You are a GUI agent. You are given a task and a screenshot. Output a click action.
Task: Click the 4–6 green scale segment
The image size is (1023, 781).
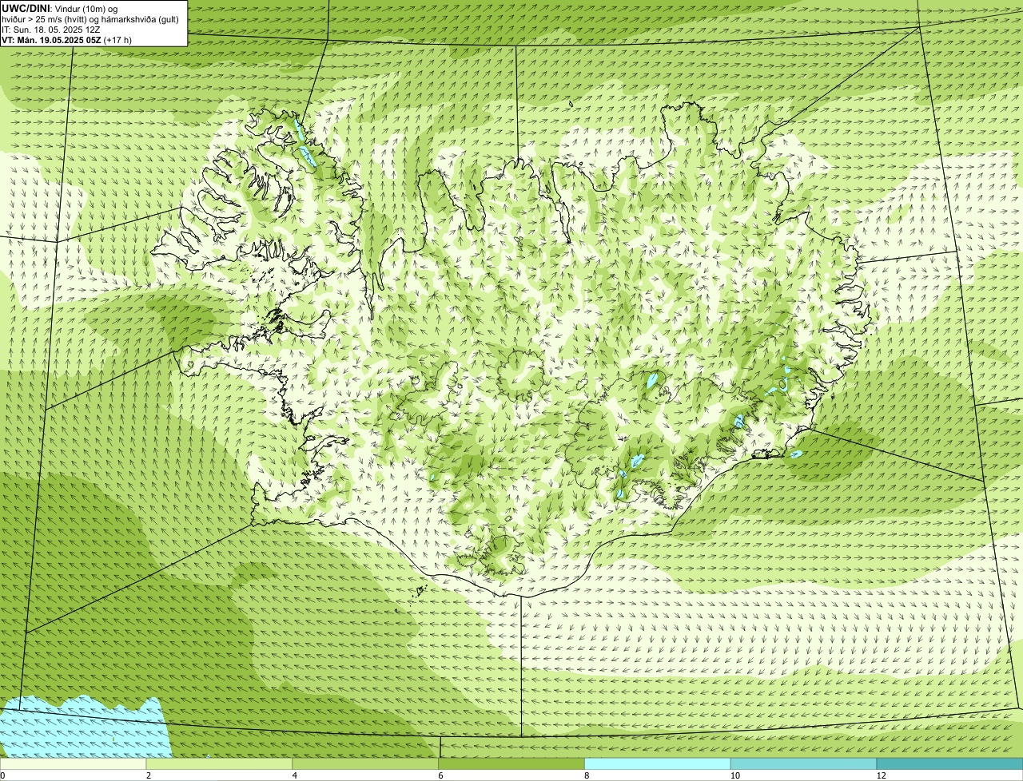point(365,763)
